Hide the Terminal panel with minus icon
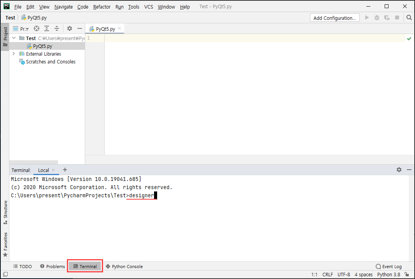This screenshot has height=279, width=415. pyautogui.click(x=409, y=170)
